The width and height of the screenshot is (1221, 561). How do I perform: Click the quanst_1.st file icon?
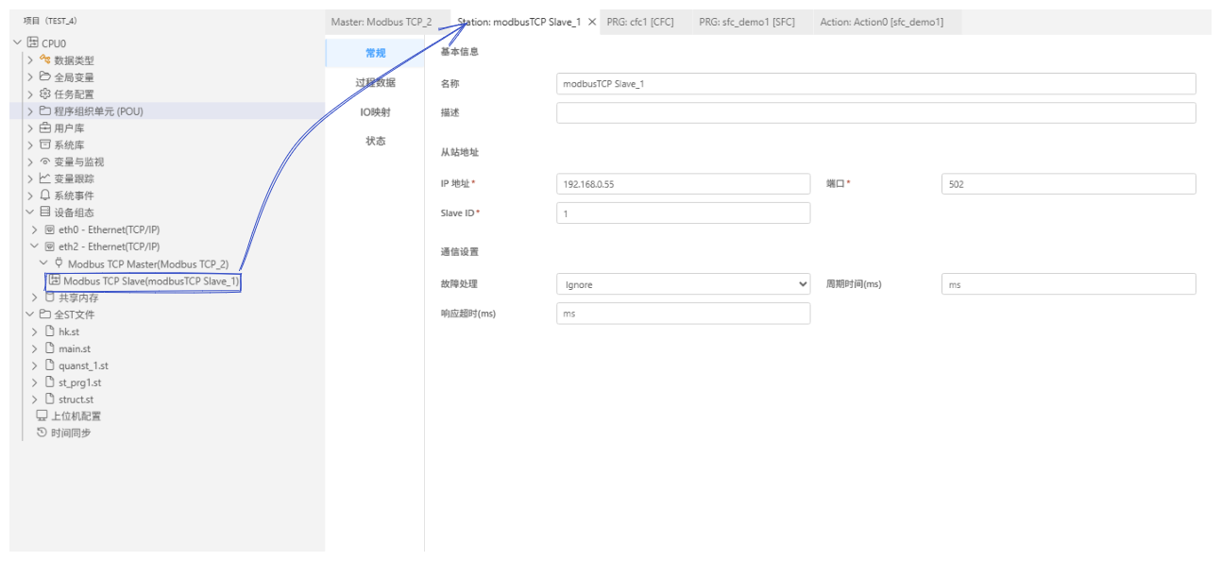point(50,365)
